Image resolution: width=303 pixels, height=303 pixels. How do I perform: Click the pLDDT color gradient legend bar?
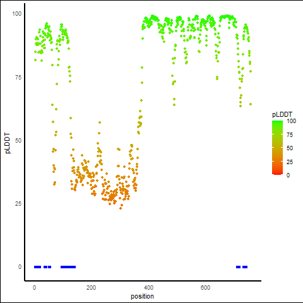pyautogui.click(x=277, y=148)
